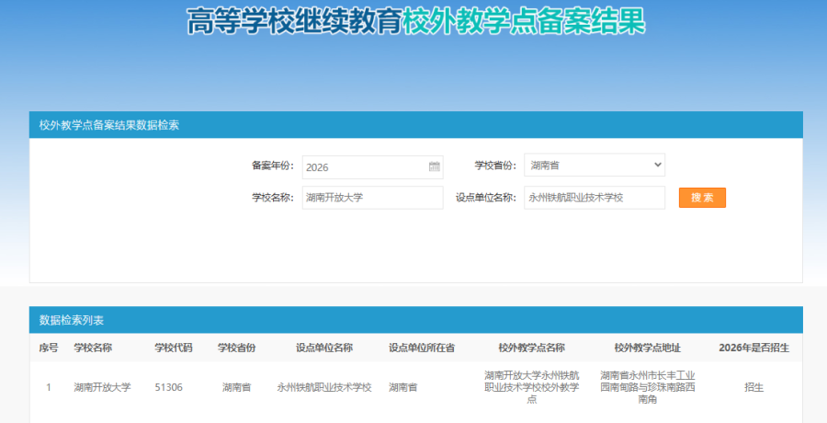
Task: Click the 校外教学点地址 column header
Action: click(x=647, y=348)
